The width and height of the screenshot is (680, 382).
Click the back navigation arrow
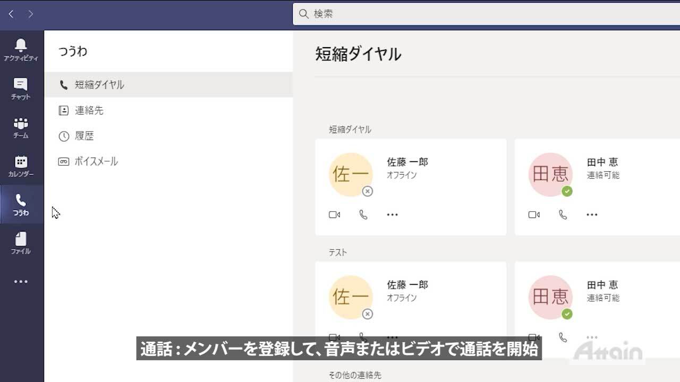coord(11,14)
